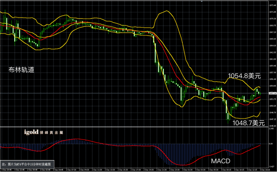Click the MACD indicator label
The height and width of the screenshot is (172, 277).
pos(221,161)
